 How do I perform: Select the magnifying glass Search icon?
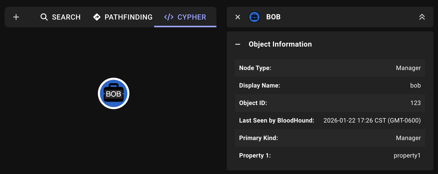point(44,17)
